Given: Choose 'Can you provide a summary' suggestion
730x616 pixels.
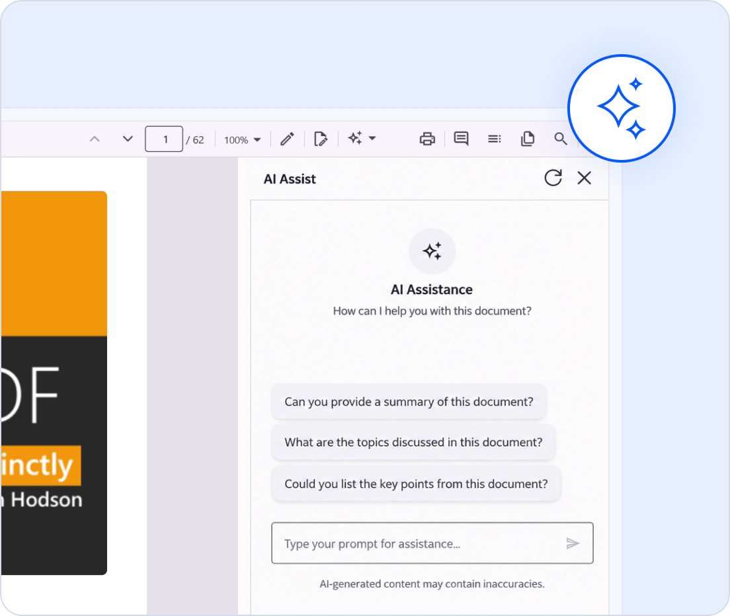Looking at the screenshot, I should tap(409, 401).
